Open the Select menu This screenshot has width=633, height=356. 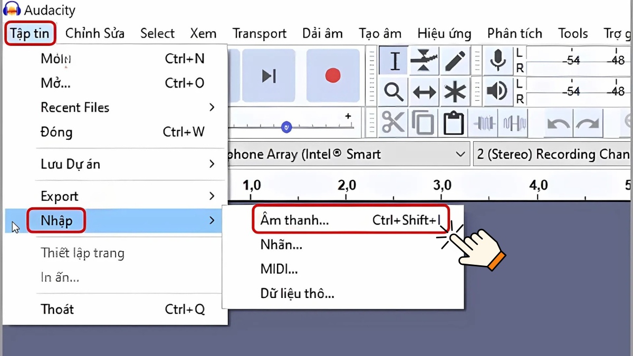click(x=157, y=34)
